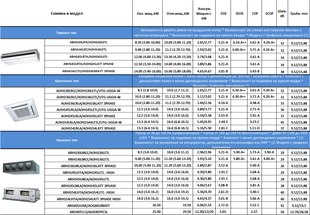Select the SEER column header

[x=239, y=14]
